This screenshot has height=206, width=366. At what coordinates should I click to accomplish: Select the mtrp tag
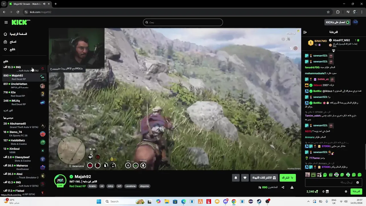[110, 186]
